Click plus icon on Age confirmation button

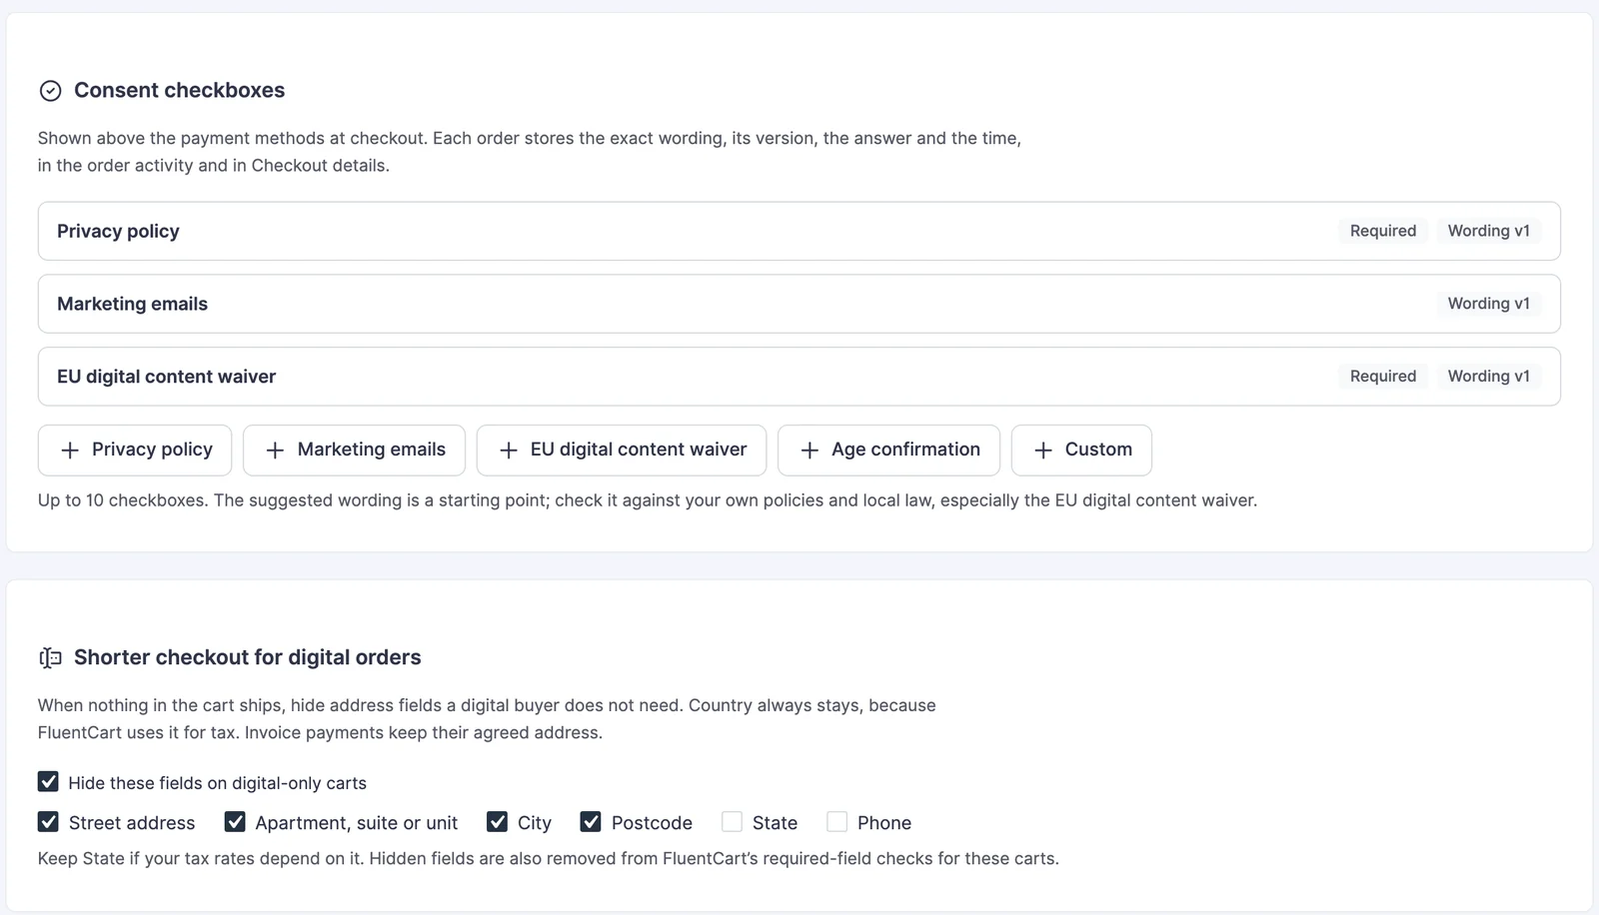(809, 451)
